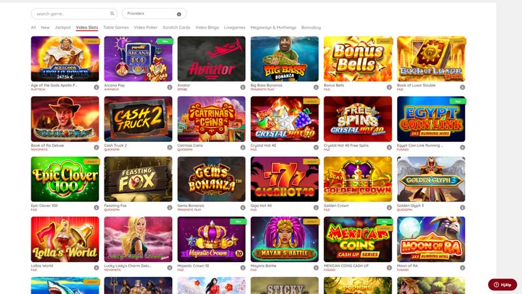This screenshot has width=522, height=294.
Task: Open the Book of Luxor Double thumbnail
Action: point(431,59)
